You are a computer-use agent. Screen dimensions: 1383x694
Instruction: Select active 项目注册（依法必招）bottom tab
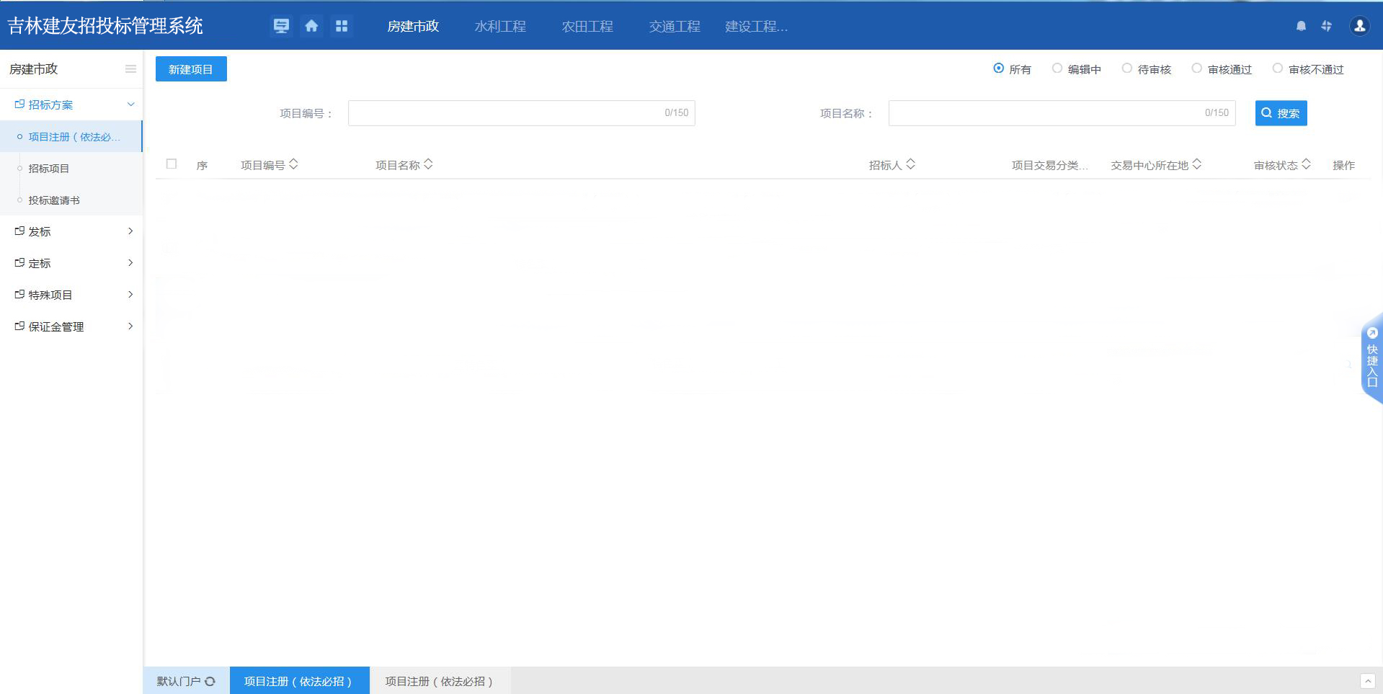click(299, 681)
